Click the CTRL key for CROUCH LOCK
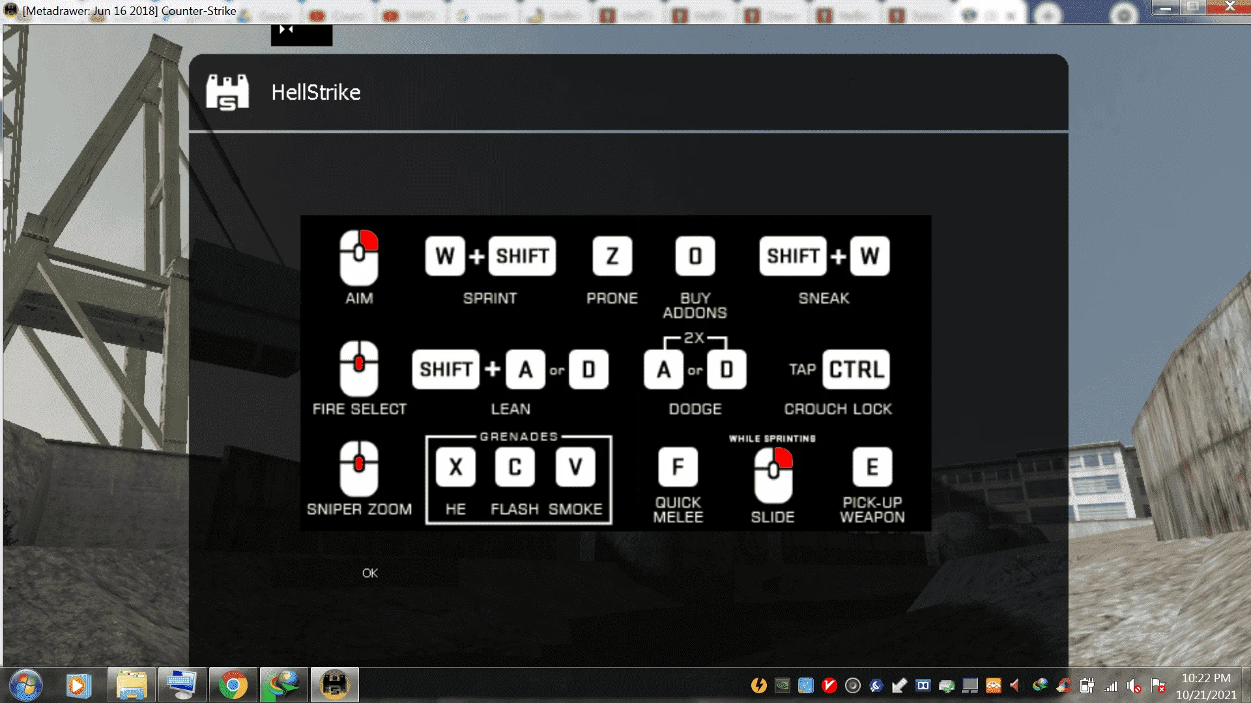 [x=856, y=369]
